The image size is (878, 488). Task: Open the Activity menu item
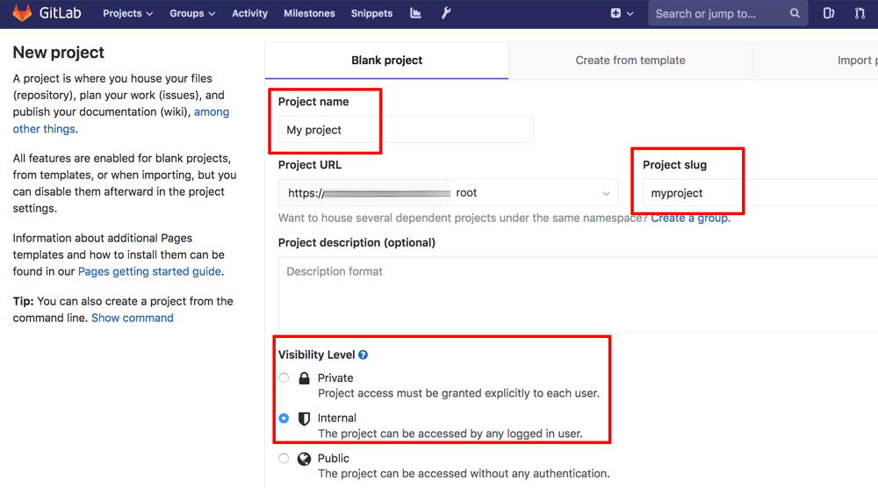[x=249, y=13]
